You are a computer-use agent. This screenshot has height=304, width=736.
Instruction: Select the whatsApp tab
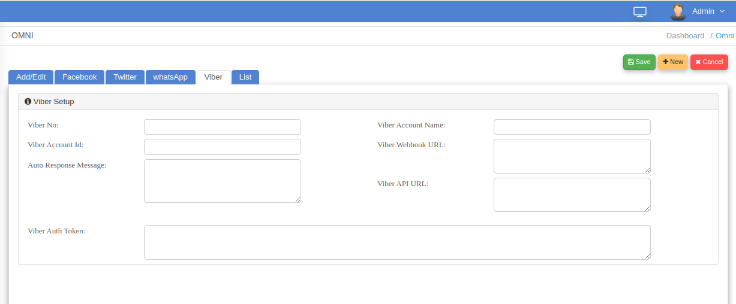pos(170,77)
